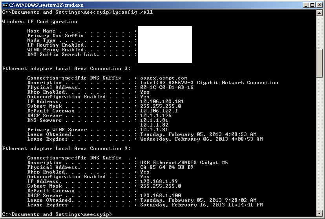Click 'Ethernet adapter Local Area Connection 9:' heading
Image resolution: width=325 pixels, height=219 pixels.
tap(66, 148)
